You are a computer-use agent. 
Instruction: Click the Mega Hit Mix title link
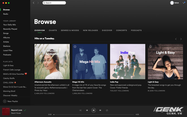pos(78,82)
